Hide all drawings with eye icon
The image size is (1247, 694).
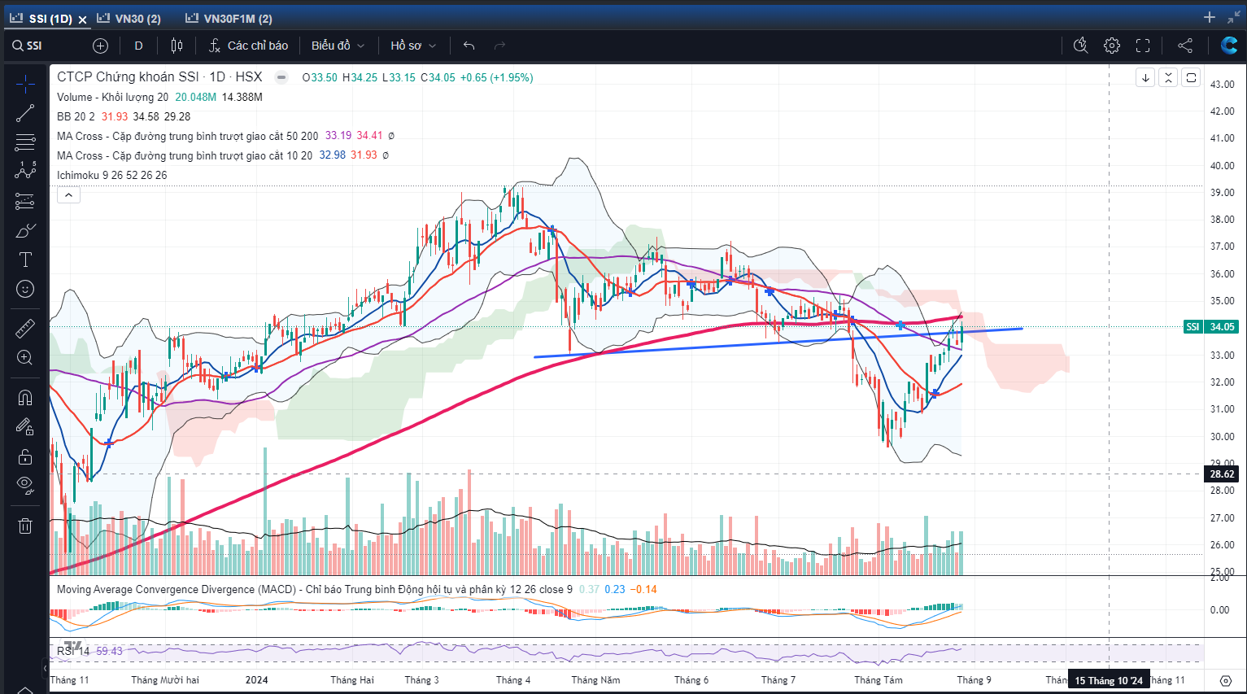pos(25,486)
